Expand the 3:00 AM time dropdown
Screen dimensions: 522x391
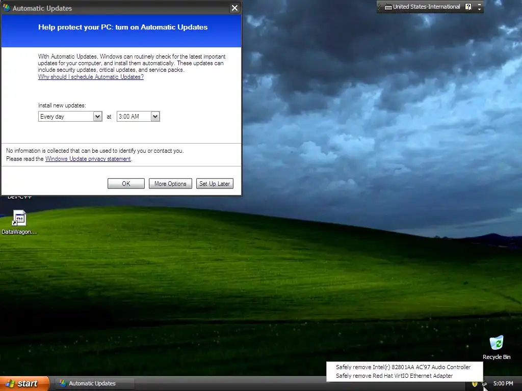pos(155,117)
